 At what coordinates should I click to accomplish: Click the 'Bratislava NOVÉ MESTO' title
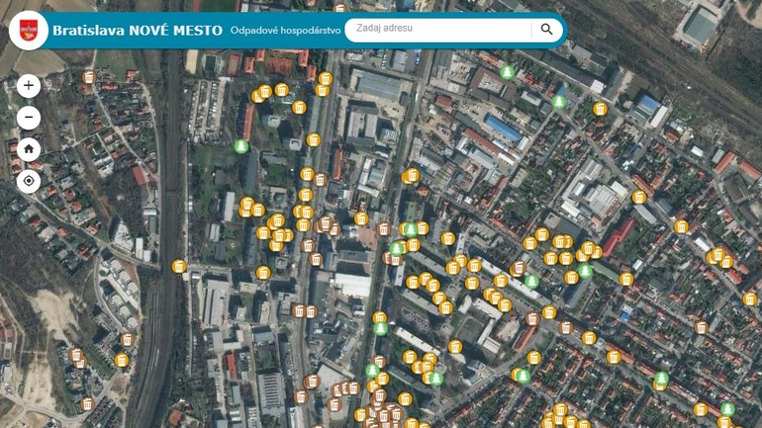click(x=137, y=31)
